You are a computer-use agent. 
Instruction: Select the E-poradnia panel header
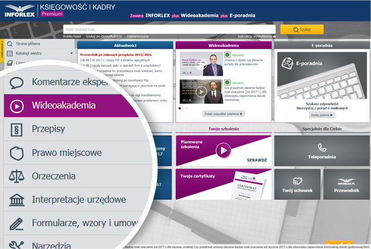click(322, 46)
